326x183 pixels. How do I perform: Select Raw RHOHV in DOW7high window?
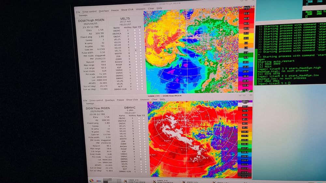click(136, 61)
